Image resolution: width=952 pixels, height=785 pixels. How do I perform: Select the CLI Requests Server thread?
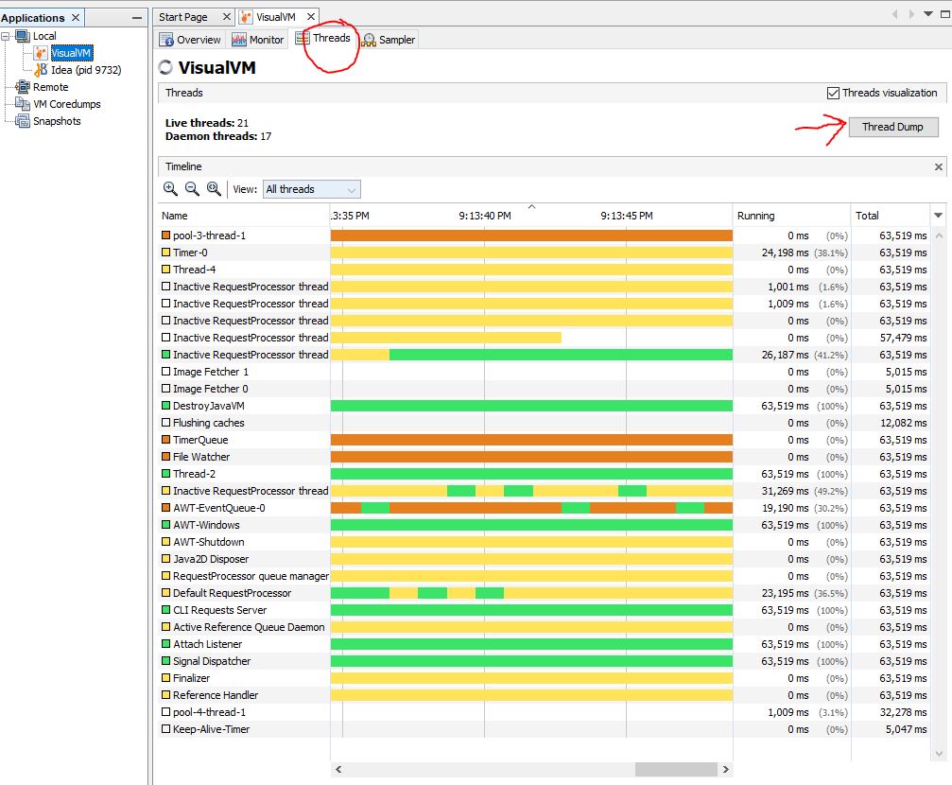545,609
